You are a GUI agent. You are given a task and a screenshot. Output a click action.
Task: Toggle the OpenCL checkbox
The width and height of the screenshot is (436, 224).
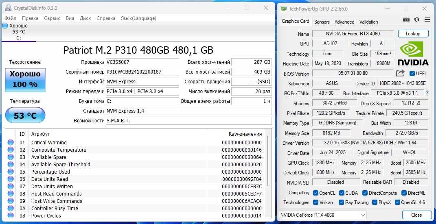tap(315, 193)
